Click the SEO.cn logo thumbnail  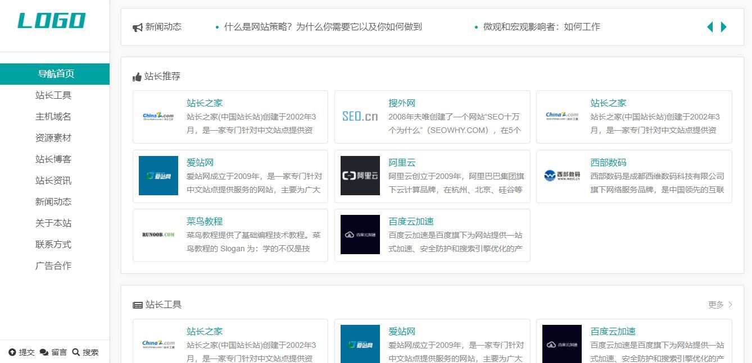[360, 116]
